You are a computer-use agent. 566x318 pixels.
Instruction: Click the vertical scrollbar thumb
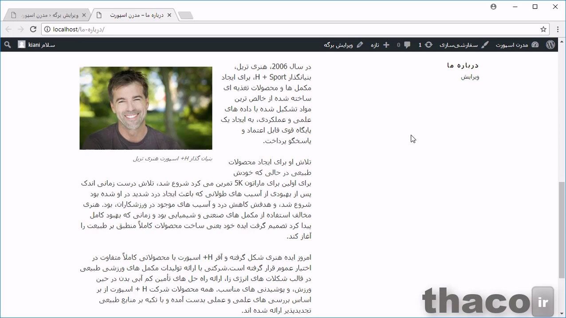tap(562, 230)
